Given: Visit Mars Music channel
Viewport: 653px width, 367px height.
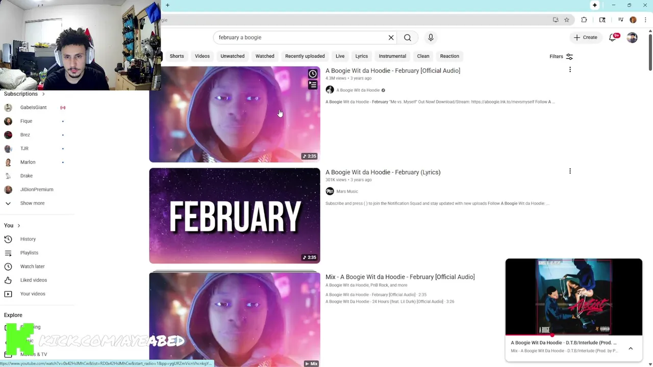Looking at the screenshot, I should (347, 191).
